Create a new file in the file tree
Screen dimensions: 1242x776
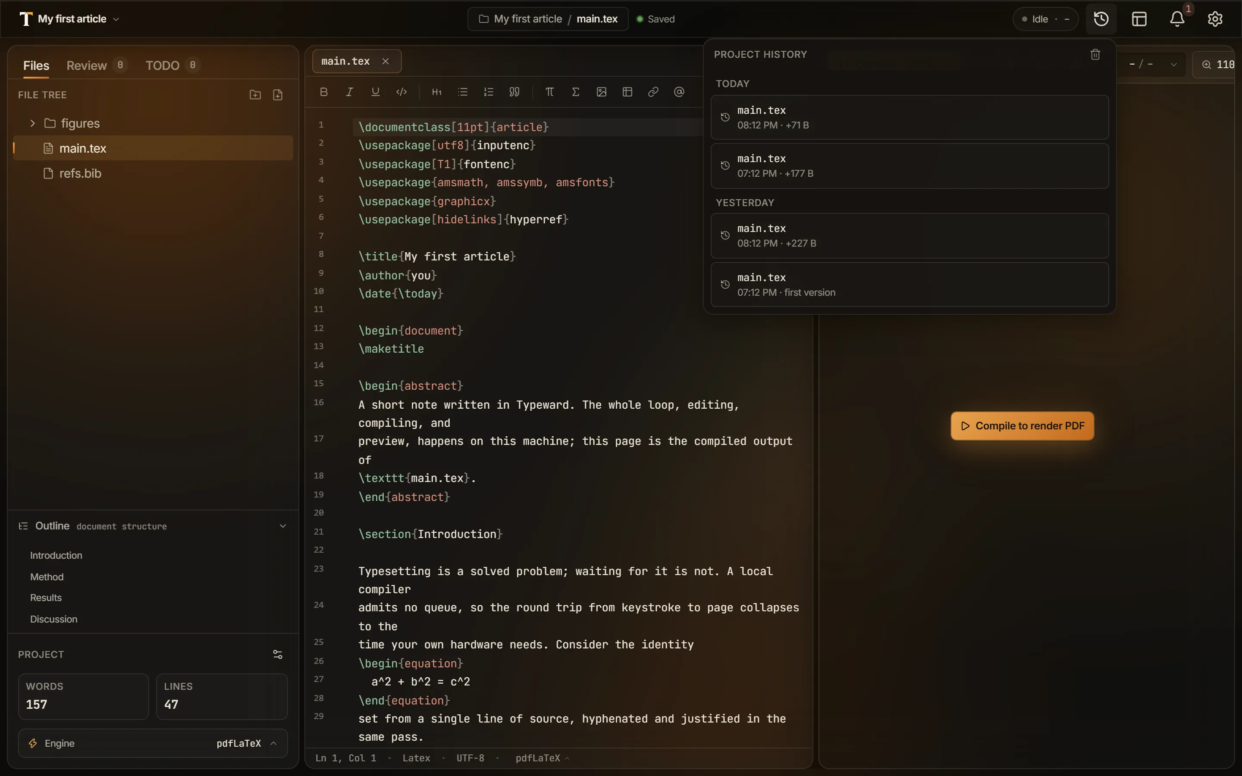tap(278, 95)
